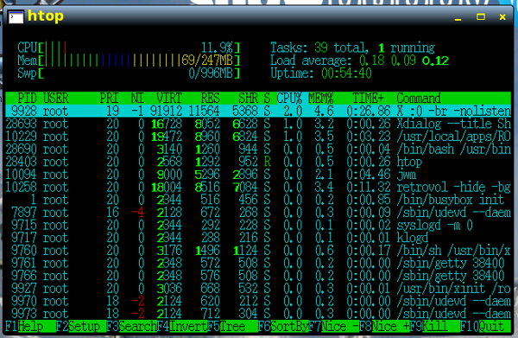Click F7 Nice minus

pos(333,327)
